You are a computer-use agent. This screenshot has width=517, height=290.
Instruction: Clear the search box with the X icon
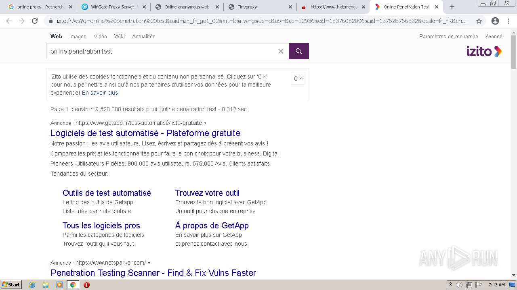[x=281, y=51]
